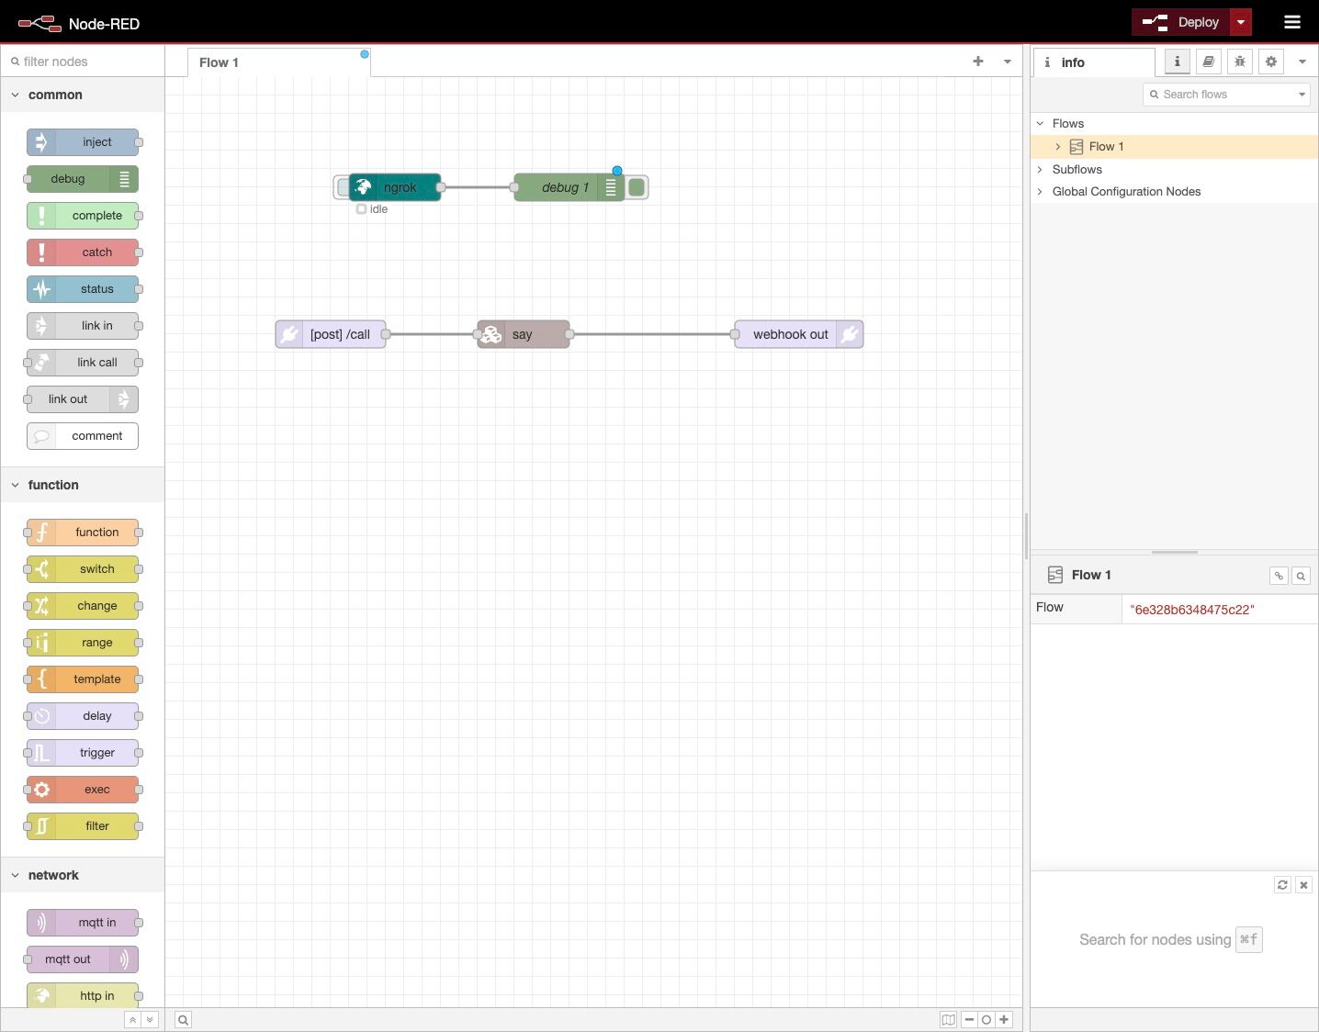The image size is (1319, 1032).
Task: Select the info sidebar tab
Action: point(1177,62)
